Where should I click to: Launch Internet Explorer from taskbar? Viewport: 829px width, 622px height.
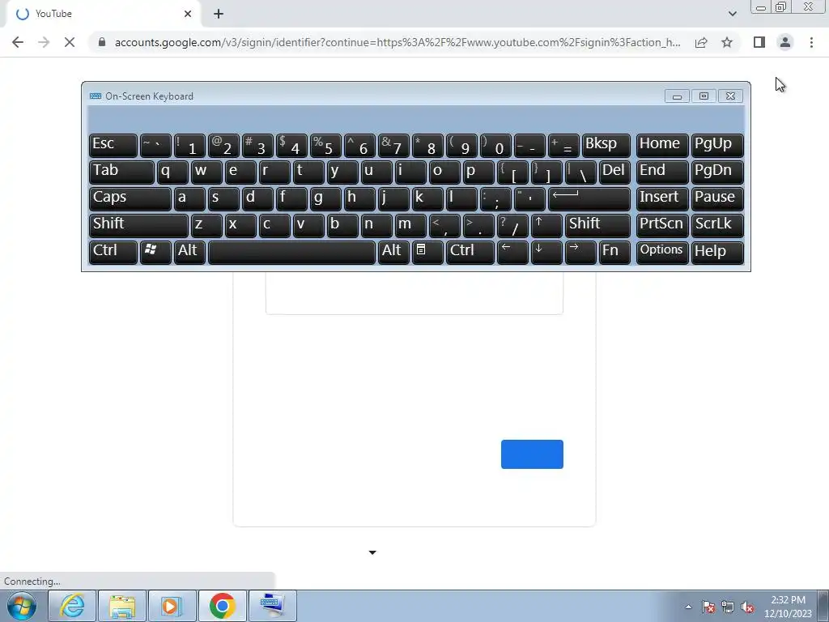tap(72, 606)
